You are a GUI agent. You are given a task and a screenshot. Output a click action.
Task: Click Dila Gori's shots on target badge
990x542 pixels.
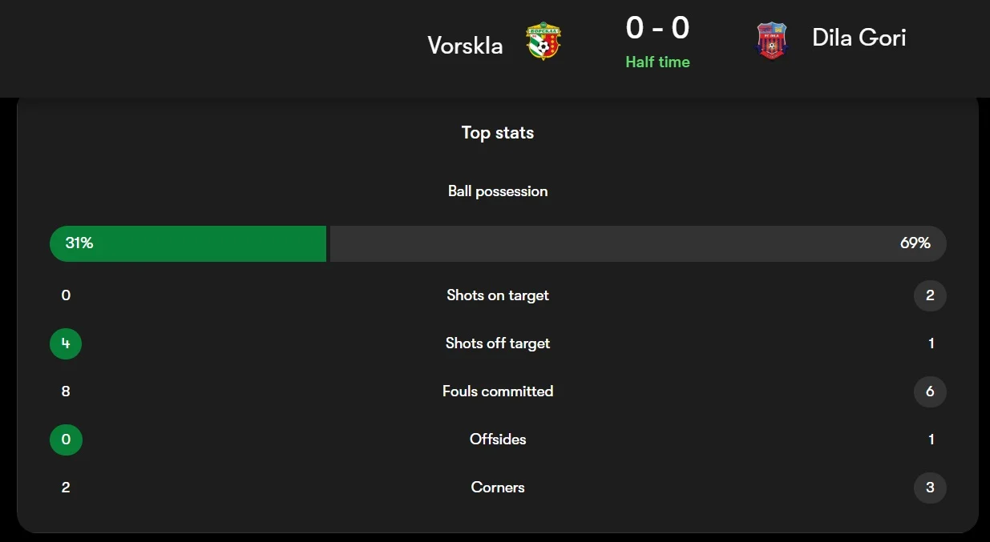tap(930, 295)
